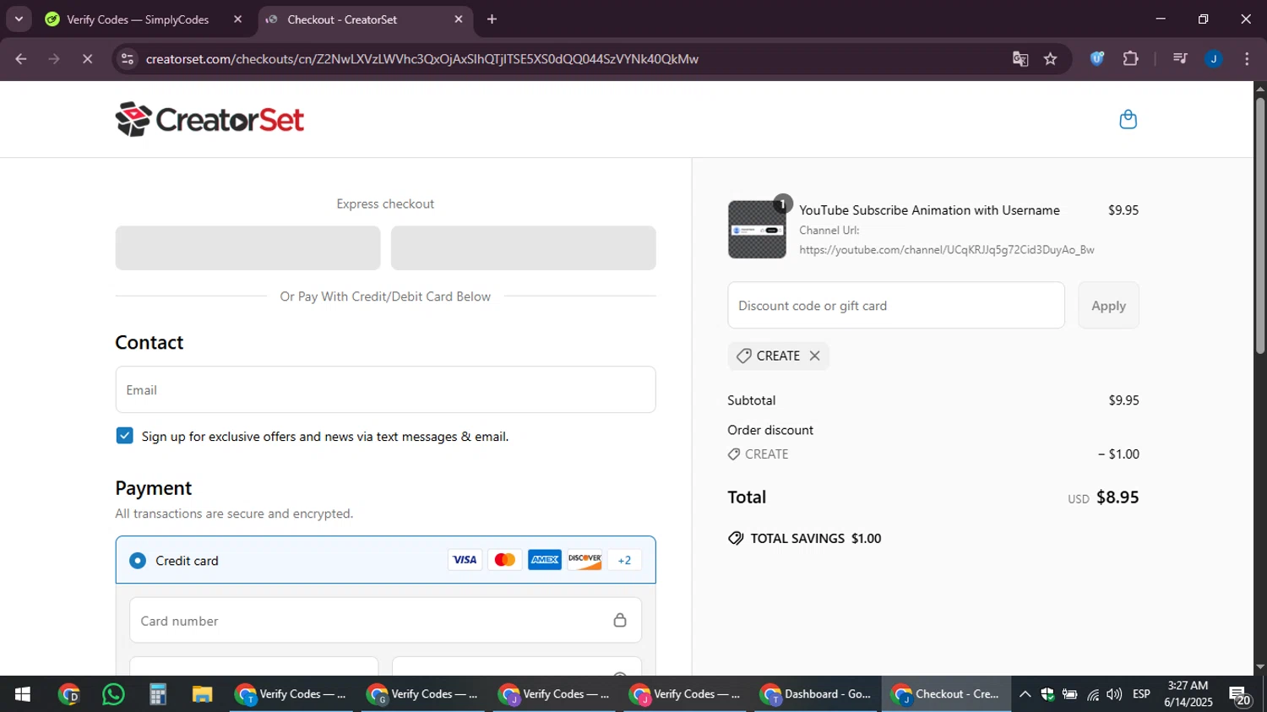
Task: Go back to the previous page
Action: (x=21, y=59)
